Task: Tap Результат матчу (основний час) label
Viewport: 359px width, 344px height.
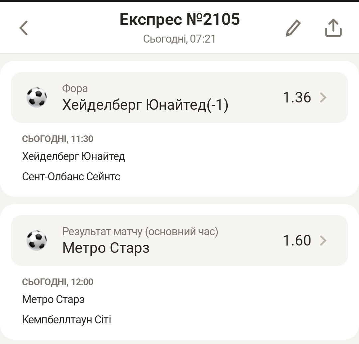Action: pos(140,232)
